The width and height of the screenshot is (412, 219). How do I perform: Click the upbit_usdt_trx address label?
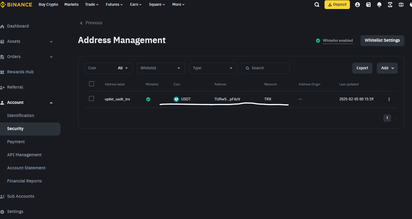[117, 99]
